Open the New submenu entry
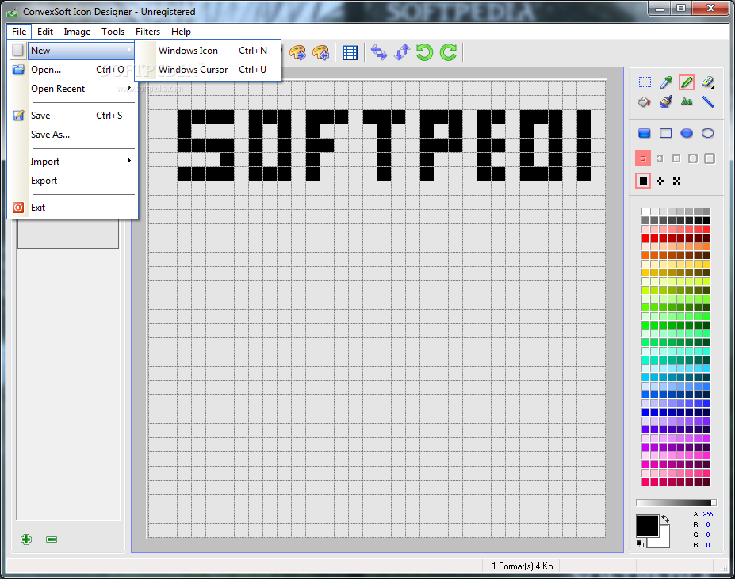Viewport: 735px width, 579px height. click(81, 50)
